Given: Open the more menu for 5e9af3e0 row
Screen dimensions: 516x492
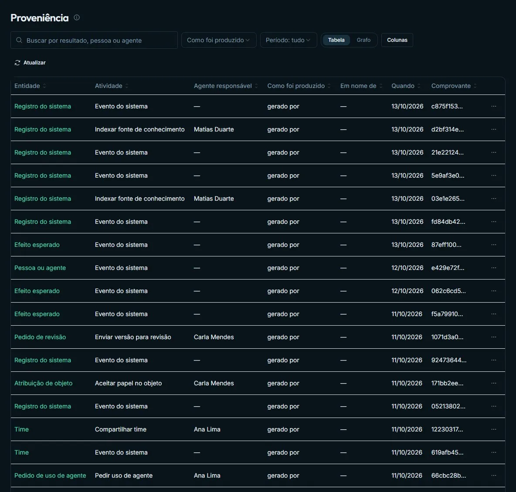Looking at the screenshot, I should click(494, 175).
